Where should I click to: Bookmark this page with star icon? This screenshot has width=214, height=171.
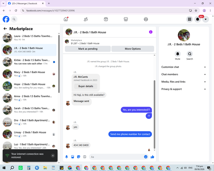[x=196, y=11]
